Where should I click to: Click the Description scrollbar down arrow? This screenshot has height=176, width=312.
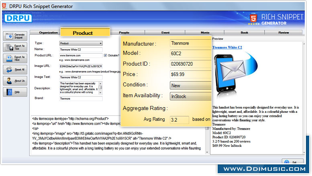(100, 93)
